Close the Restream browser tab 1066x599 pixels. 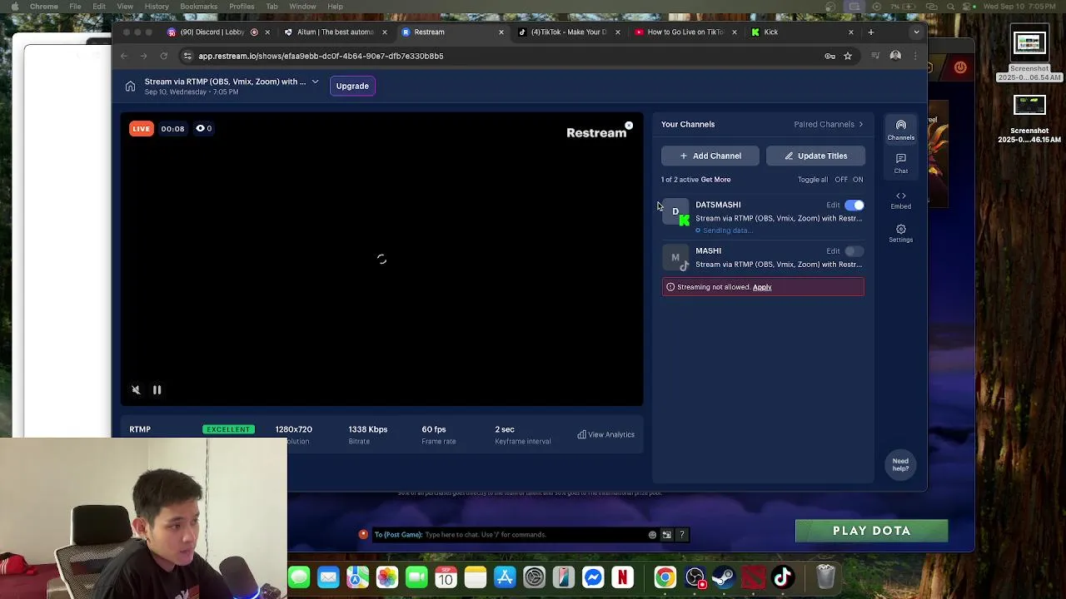(x=501, y=32)
